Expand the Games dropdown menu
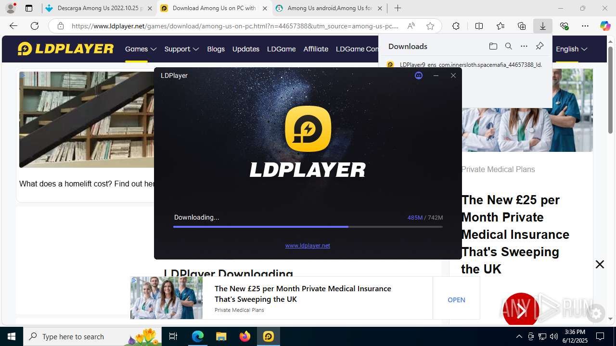Viewport: 616px width, 346px height. click(x=141, y=49)
